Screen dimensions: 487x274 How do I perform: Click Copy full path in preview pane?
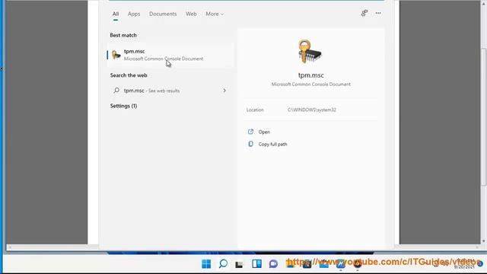272,144
